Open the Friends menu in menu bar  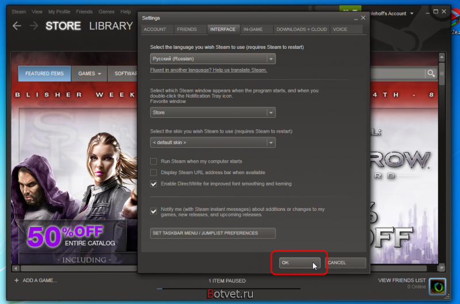pyautogui.click(x=84, y=11)
